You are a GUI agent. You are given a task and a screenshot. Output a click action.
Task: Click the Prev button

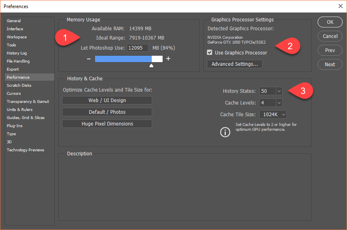point(330,50)
